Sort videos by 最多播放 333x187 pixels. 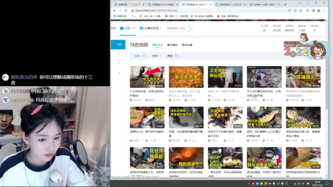pyautogui.click(x=172, y=45)
